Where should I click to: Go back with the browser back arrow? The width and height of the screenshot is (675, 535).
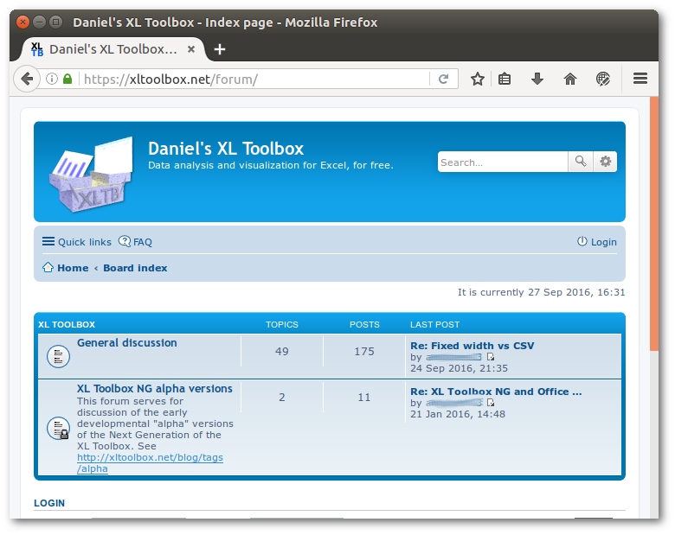tap(27, 79)
